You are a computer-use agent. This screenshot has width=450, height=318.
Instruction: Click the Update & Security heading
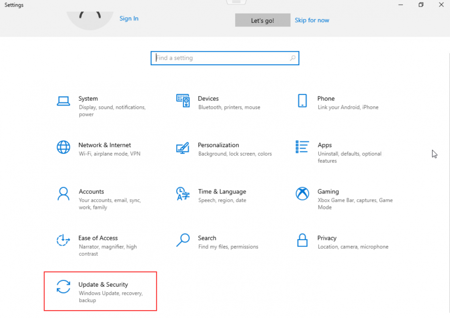(x=103, y=285)
